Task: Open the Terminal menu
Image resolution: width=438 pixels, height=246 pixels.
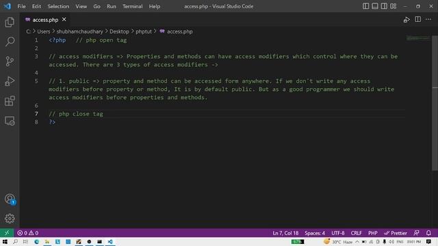Action: (x=132, y=6)
